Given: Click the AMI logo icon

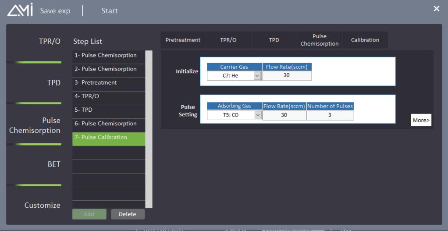Looking at the screenshot, I should 20,11.
